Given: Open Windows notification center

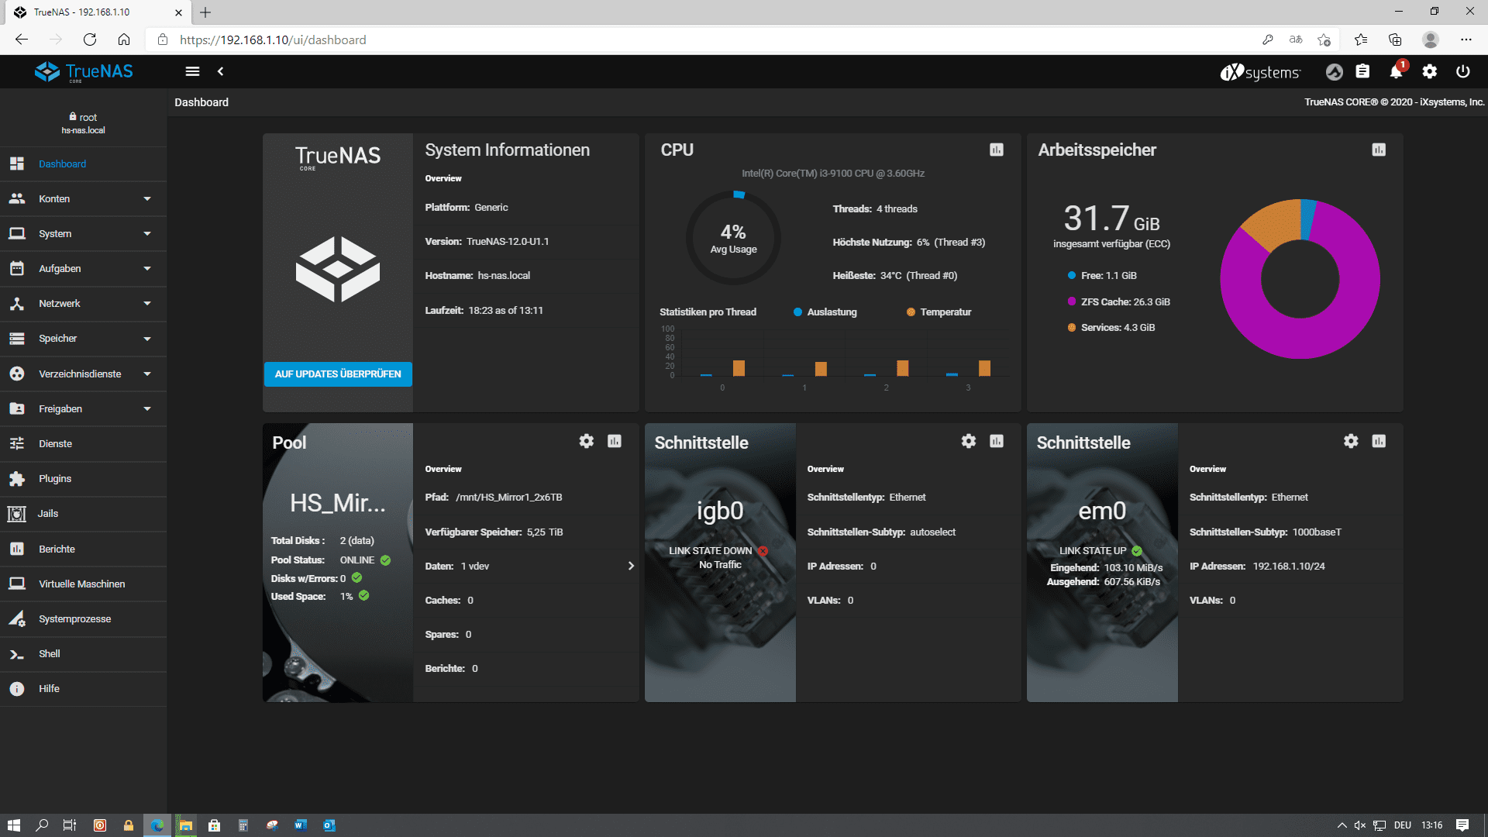Looking at the screenshot, I should click(x=1462, y=825).
